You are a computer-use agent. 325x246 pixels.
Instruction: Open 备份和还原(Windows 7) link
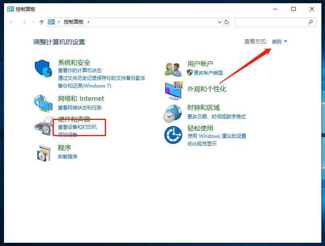85,86
